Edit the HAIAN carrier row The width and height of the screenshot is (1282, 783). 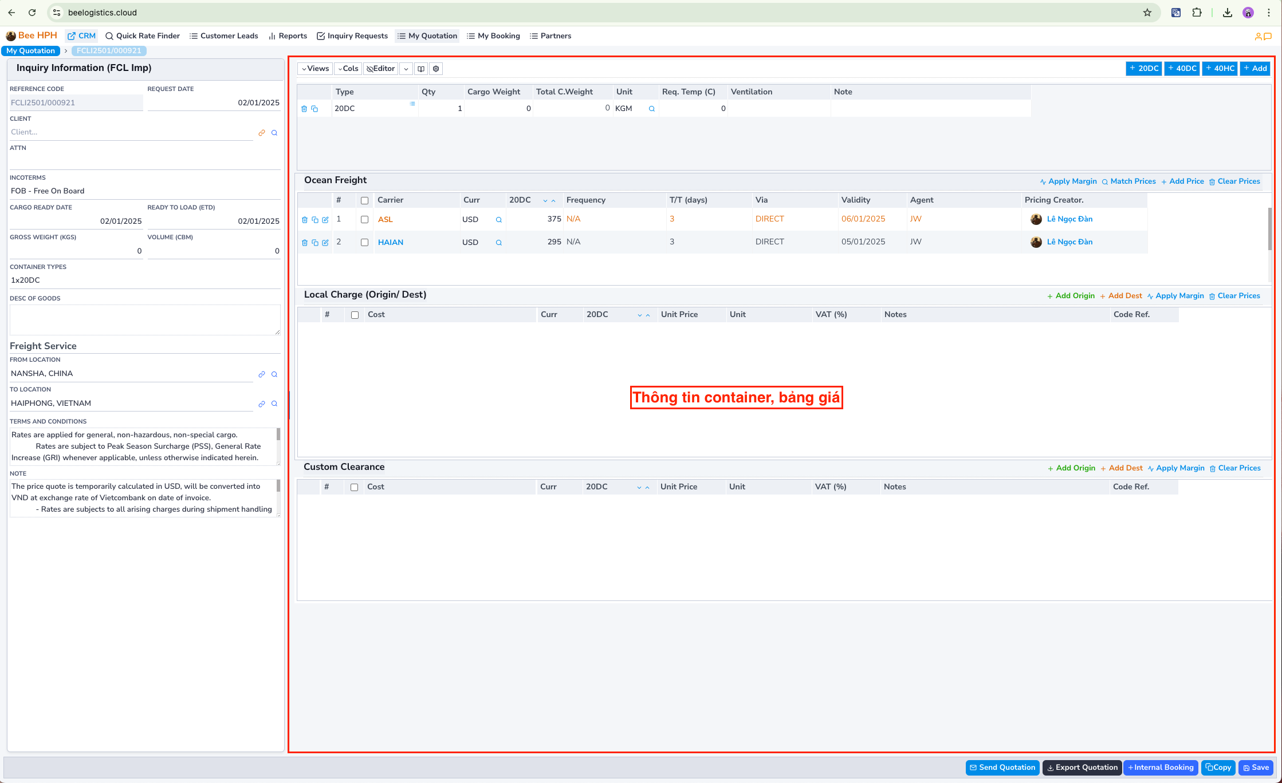point(325,242)
